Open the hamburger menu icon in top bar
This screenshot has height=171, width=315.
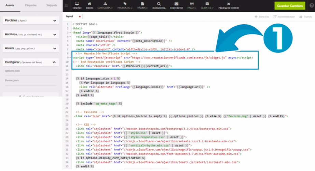tap(66, 5)
